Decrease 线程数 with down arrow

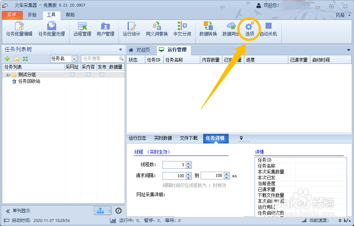point(189,167)
